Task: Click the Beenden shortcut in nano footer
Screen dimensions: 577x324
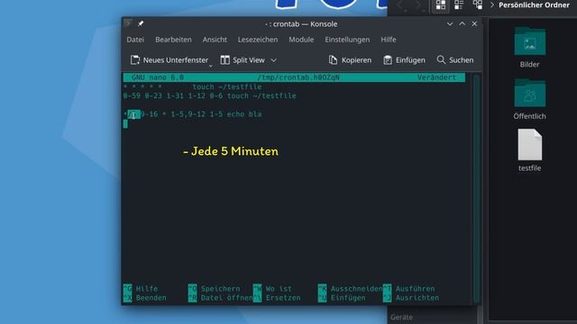Action: click(144, 298)
